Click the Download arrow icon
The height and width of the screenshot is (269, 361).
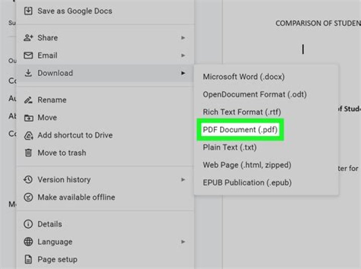29,73
